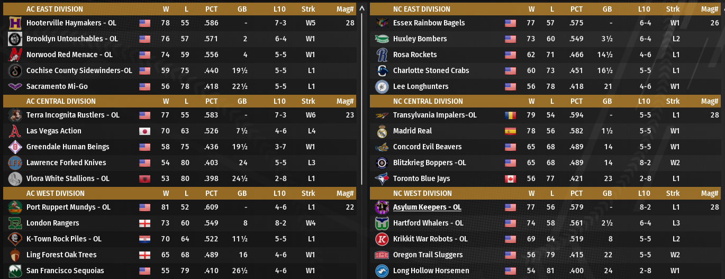725x279 pixels.
Task: Sort NC East Division by GB column
Action: 607,9
